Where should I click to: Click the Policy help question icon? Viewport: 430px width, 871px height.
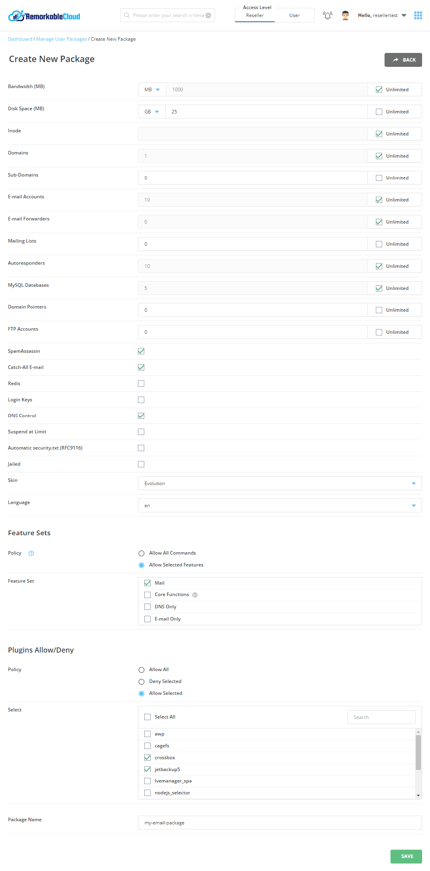[31, 553]
